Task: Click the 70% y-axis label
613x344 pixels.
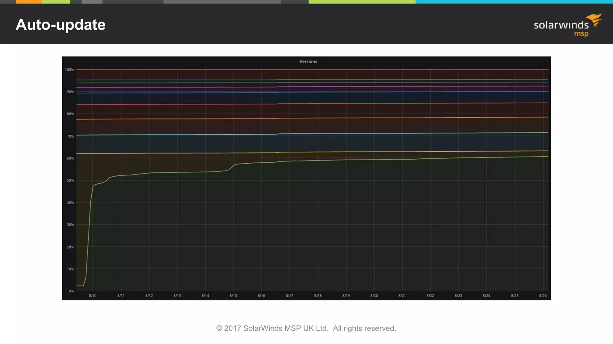Action: [x=70, y=136]
